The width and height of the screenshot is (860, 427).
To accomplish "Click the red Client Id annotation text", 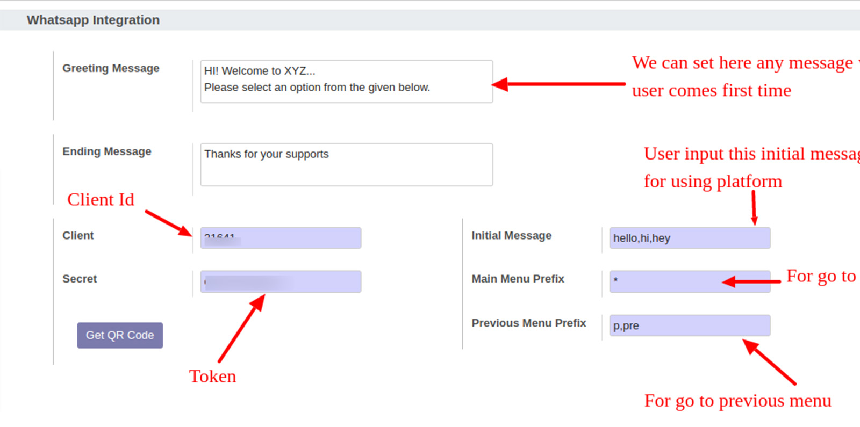I will [101, 199].
